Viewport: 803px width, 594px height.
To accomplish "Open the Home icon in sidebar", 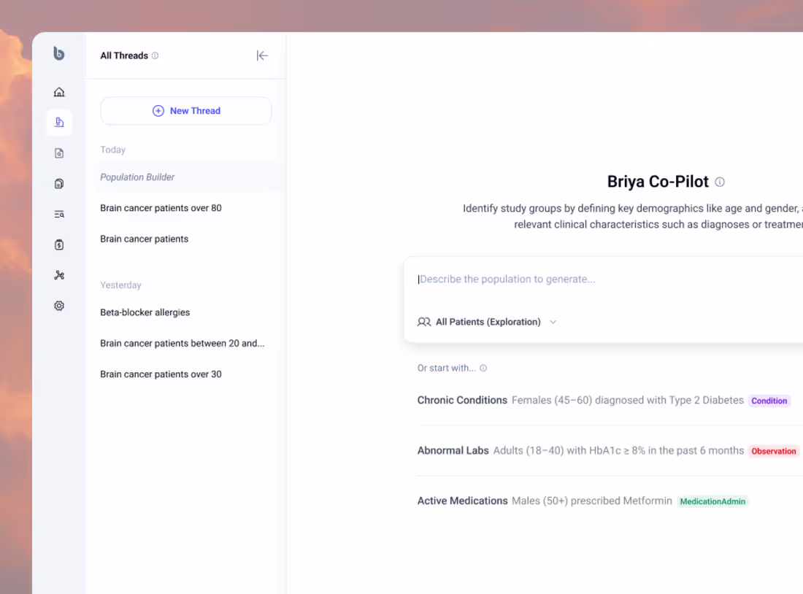I will [58, 92].
